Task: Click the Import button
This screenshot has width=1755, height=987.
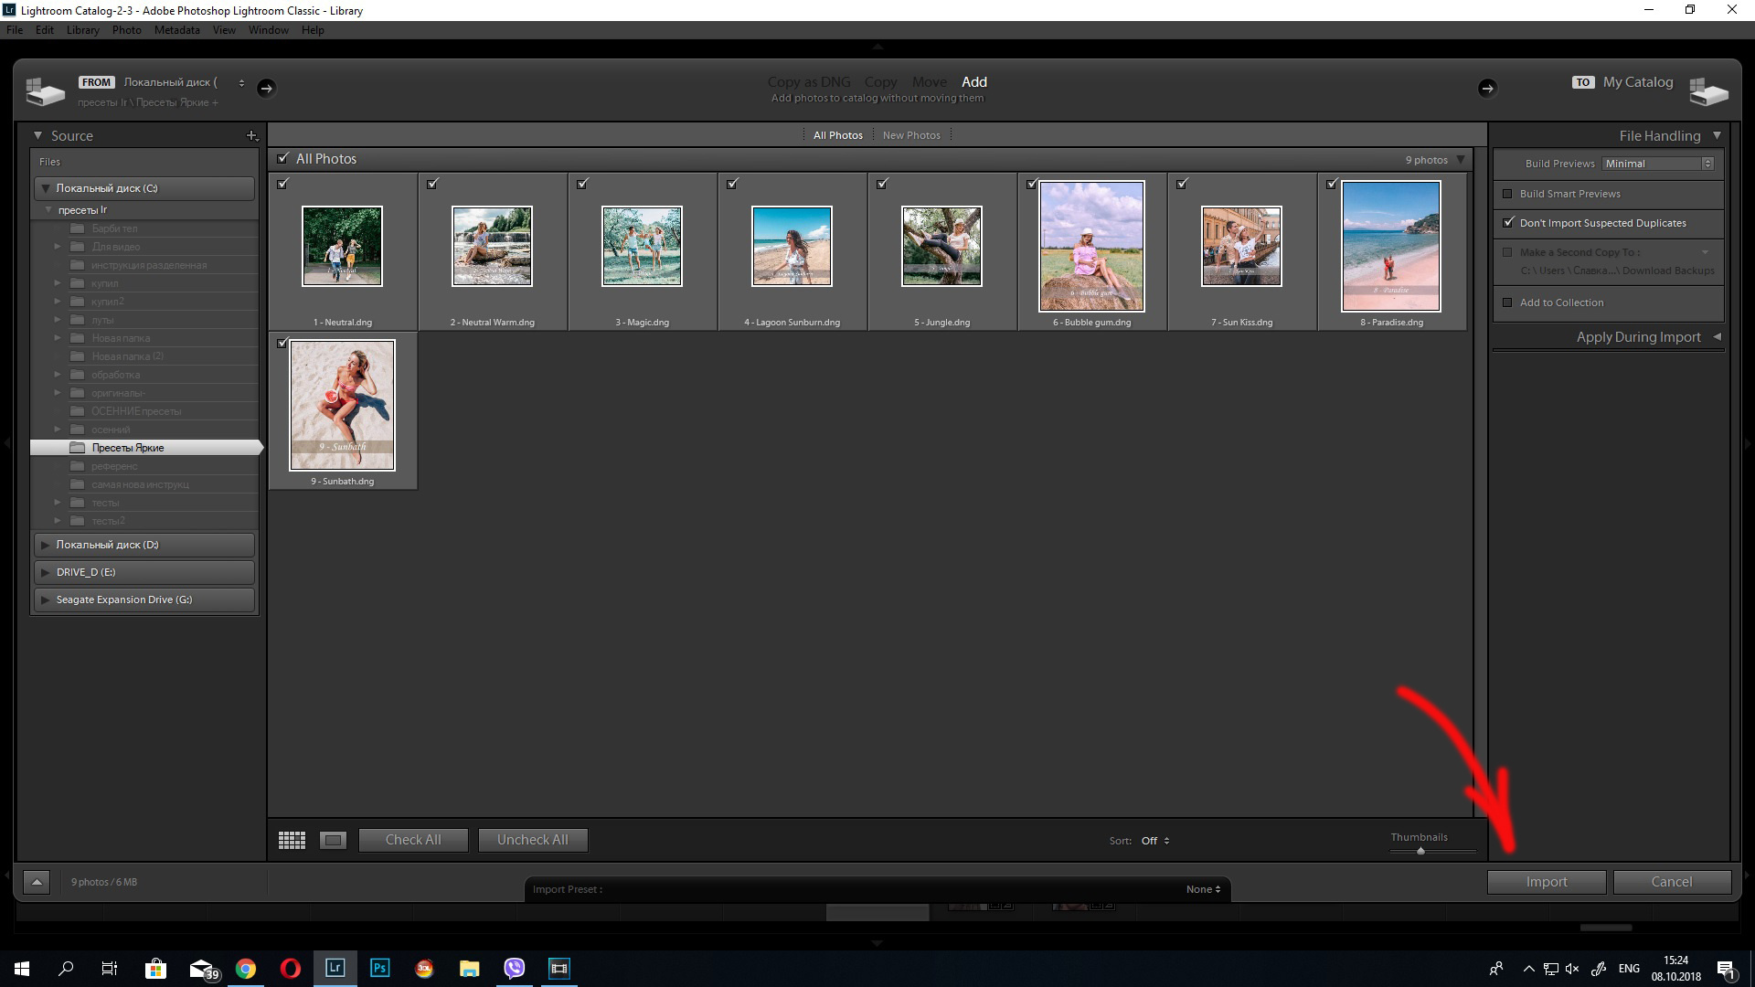Action: 1546,881
